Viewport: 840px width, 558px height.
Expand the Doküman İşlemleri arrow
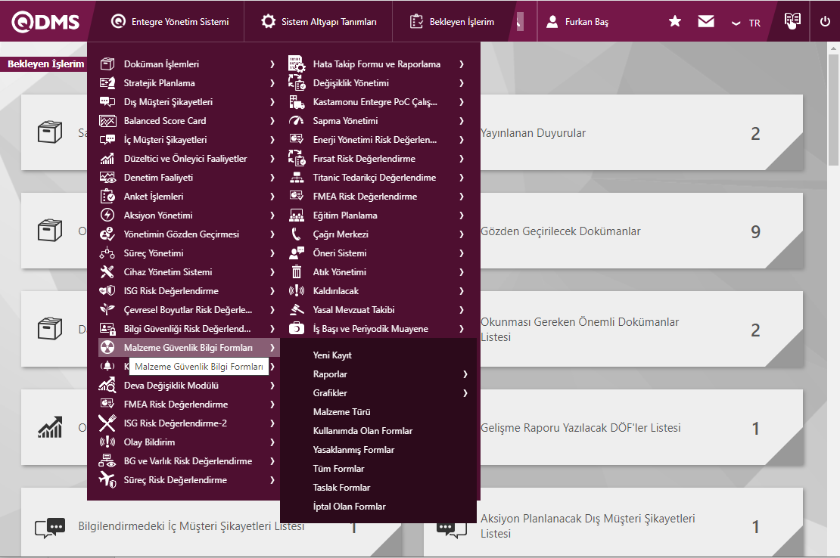tap(272, 64)
